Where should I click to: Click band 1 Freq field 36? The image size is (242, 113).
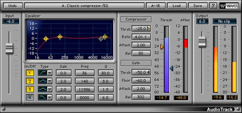tap(85, 73)
